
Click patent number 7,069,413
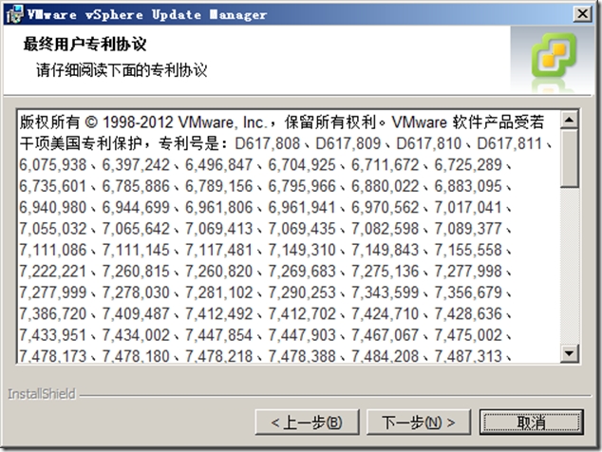pyautogui.click(x=218, y=229)
